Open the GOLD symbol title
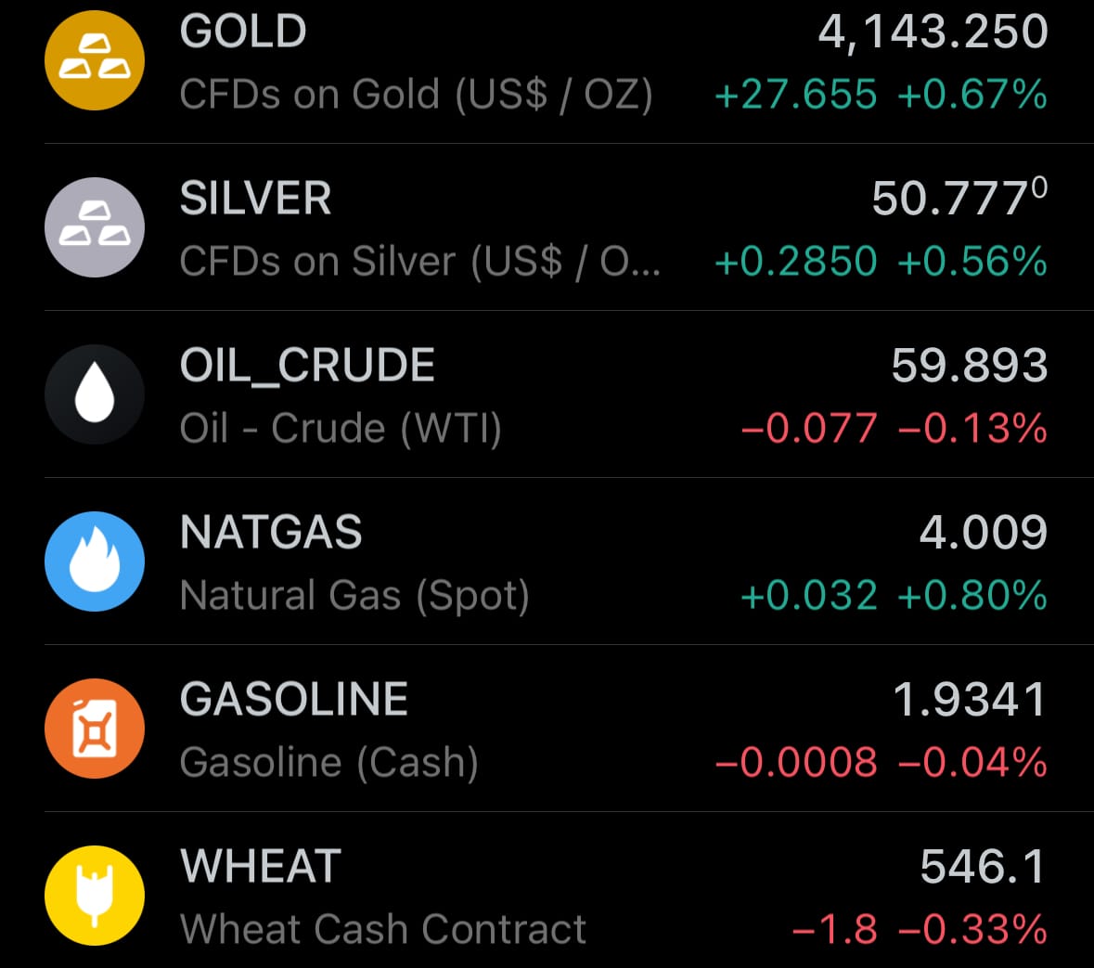1094x968 pixels. [x=243, y=32]
